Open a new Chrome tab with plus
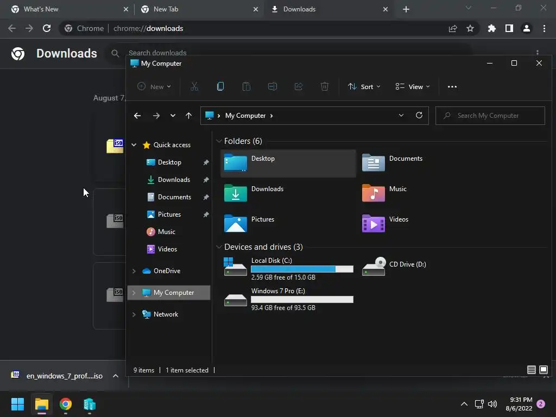This screenshot has width=556, height=417. tap(406, 9)
